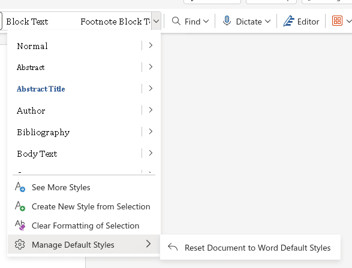352x268 pixels.
Task: Click the Dictate button label
Action: [x=249, y=22]
